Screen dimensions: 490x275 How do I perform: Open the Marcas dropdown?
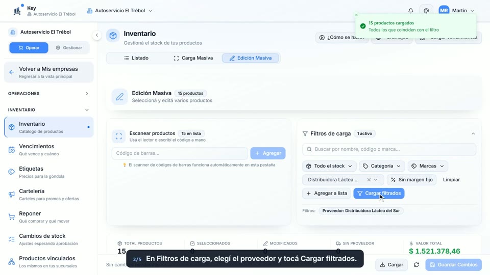(428, 166)
